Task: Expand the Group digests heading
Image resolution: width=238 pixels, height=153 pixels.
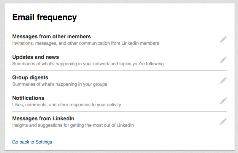Action: (30, 77)
